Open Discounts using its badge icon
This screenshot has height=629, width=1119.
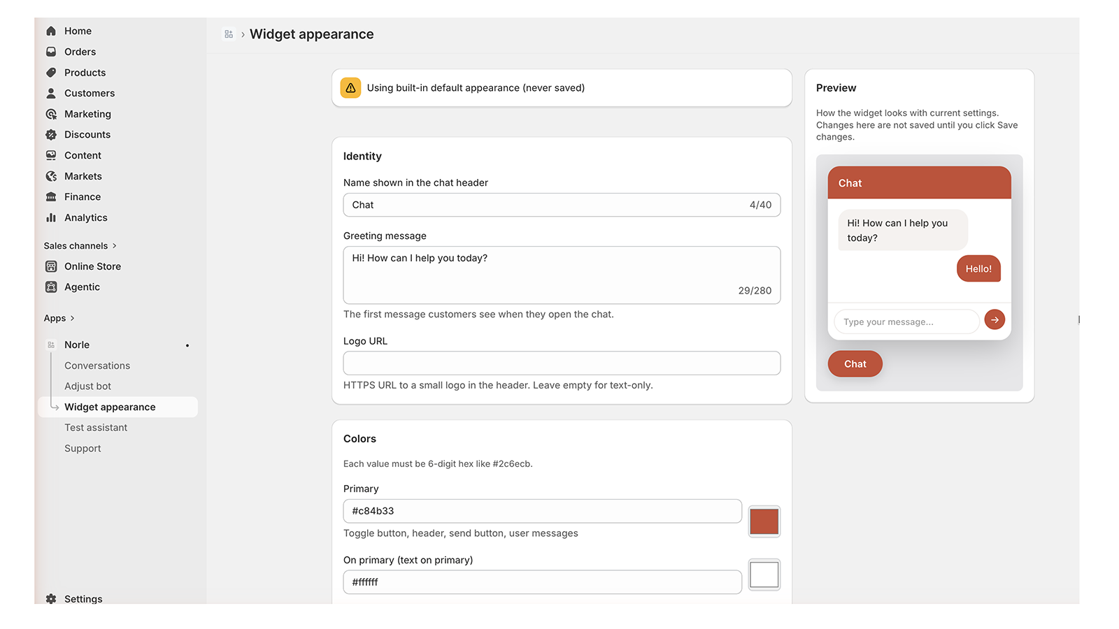click(51, 135)
